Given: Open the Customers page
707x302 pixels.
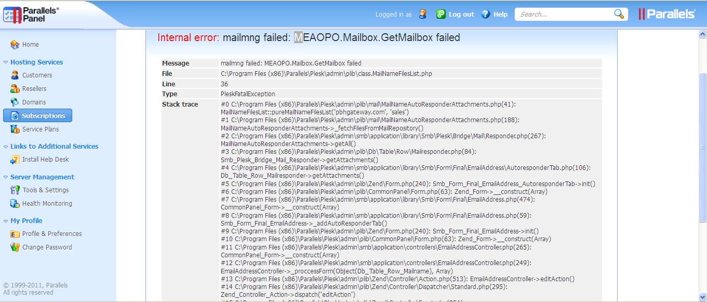Looking at the screenshot, I should click(37, 75).
